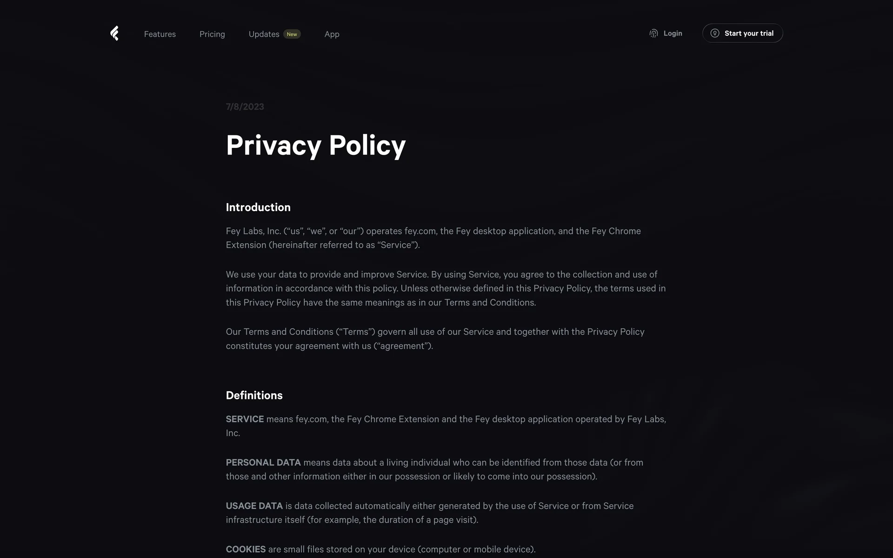Click the fingerprint icon beside Login
Screen dimensions: 893x558
point(653,33)
